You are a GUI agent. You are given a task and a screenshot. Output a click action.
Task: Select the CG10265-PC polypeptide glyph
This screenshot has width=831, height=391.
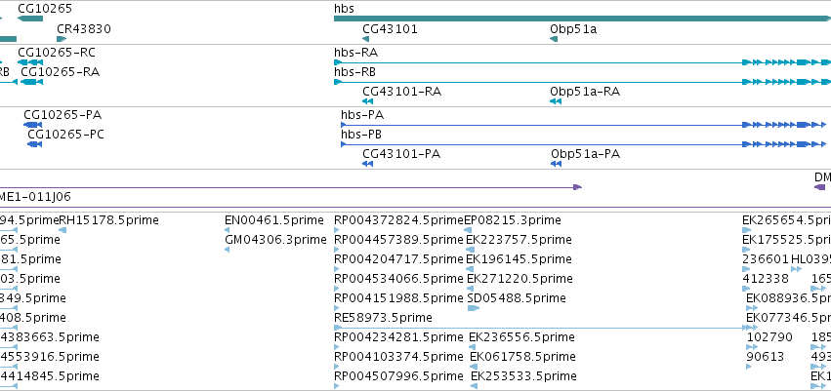pos(35,144)
